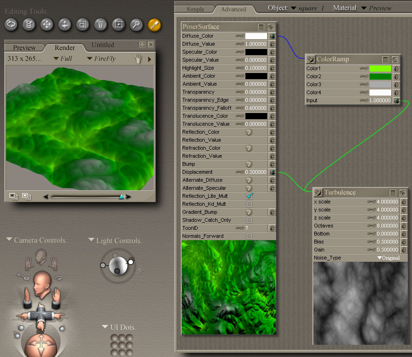Select the Rotate editing tool
This screenshot has width=412, height=357.
11,24
